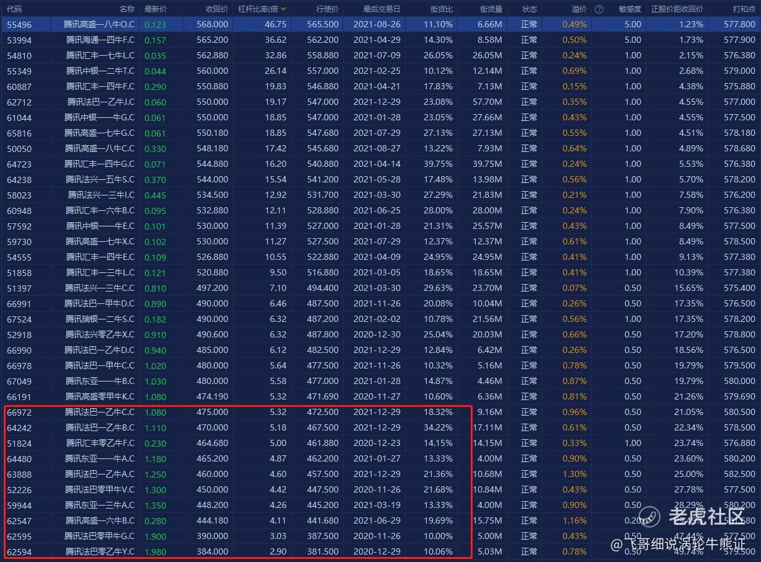Click latest price 0.123

[155, 24]
